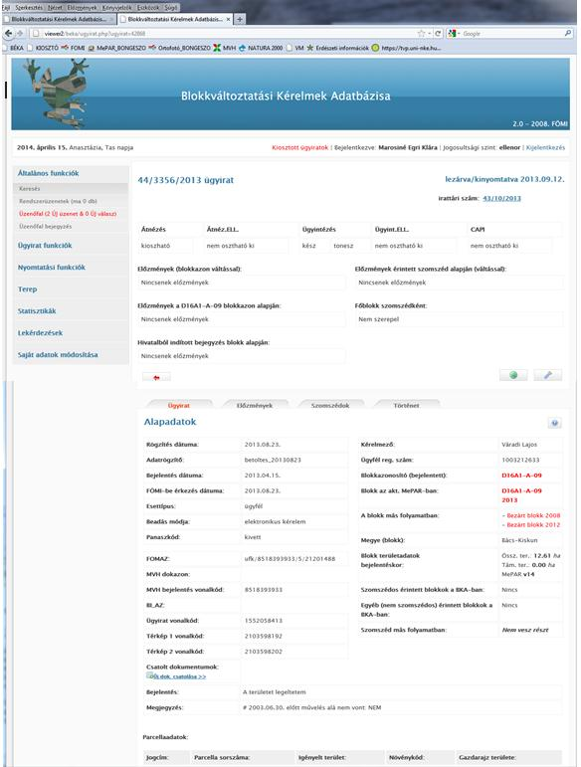Image resolution: width=581 pixels, height=767 pixels.
Task: Click the FOMAZ value ufk/8518393933/5/21201488
Action: pyautogui.click(x=290, y=559)
